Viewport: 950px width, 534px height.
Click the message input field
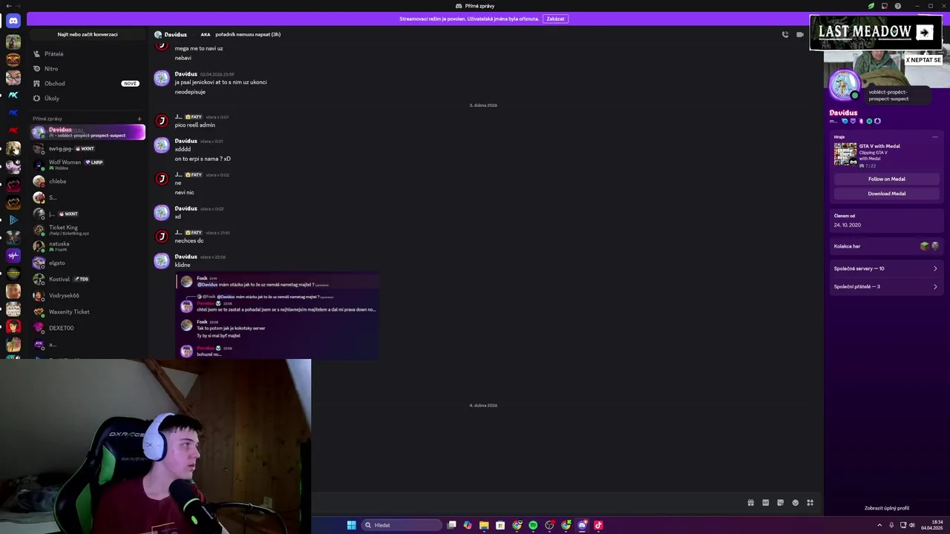[527, 503]
